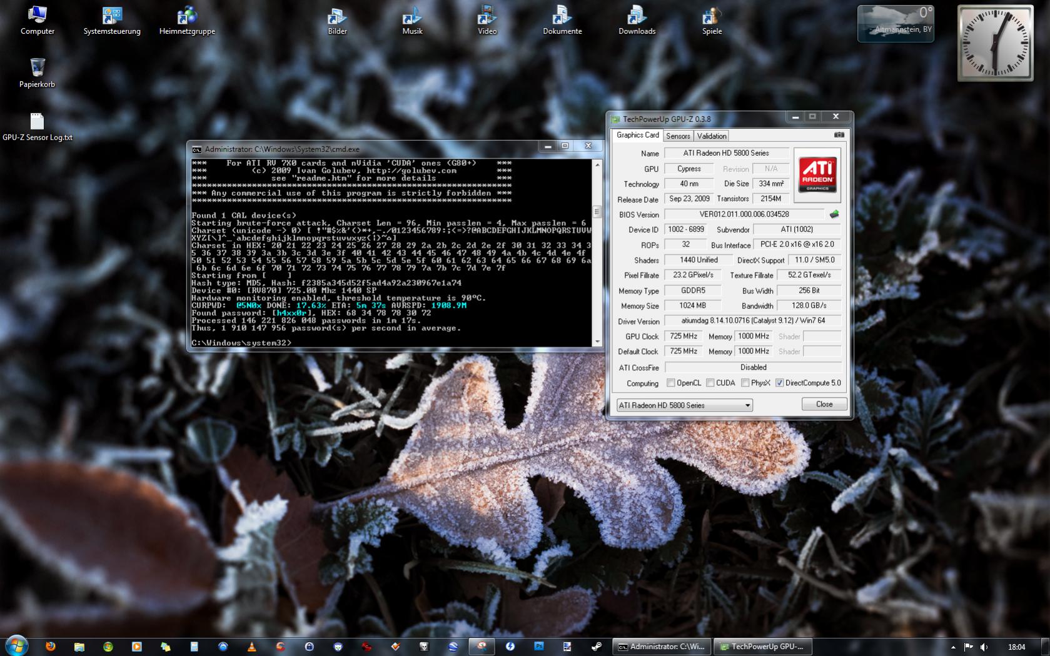
Task: Click the GPU field showing Cypress
Action: [689, 169]
